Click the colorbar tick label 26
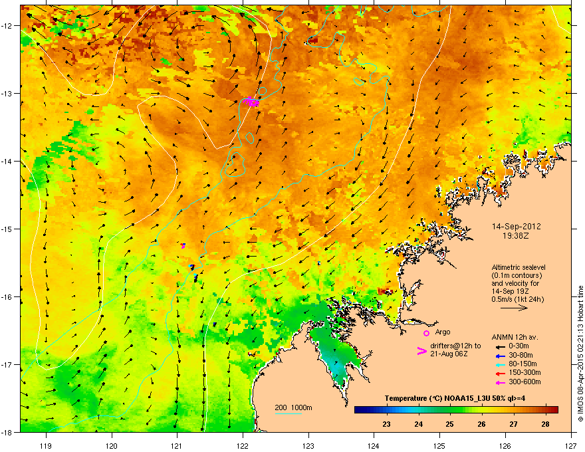 482,424
